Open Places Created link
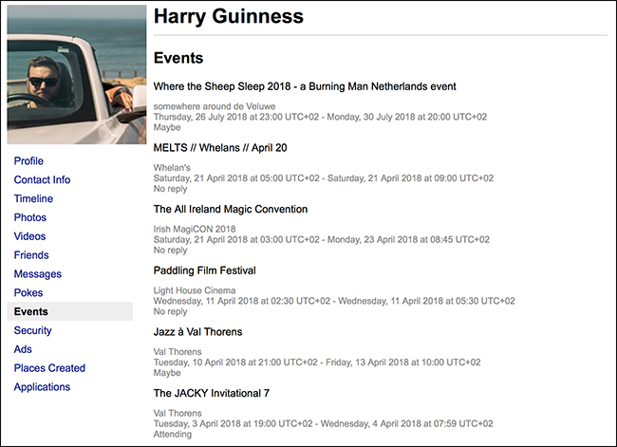This screenshot has width=617, height=447. 49,368
